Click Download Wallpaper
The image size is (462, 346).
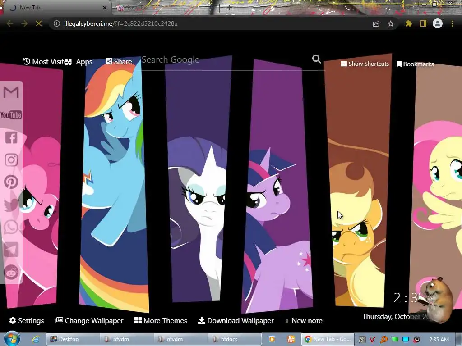(x=236, y=320)
